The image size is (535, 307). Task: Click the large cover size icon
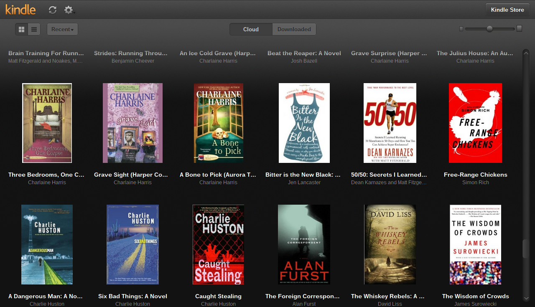[519, 28]
